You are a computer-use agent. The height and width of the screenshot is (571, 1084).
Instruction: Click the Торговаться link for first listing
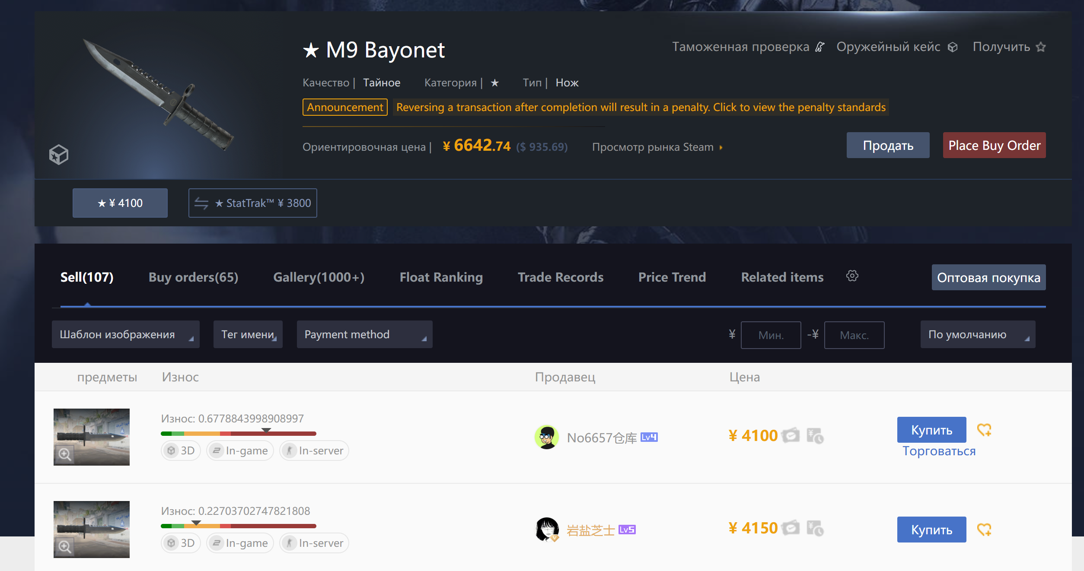(x=939, y=451)
